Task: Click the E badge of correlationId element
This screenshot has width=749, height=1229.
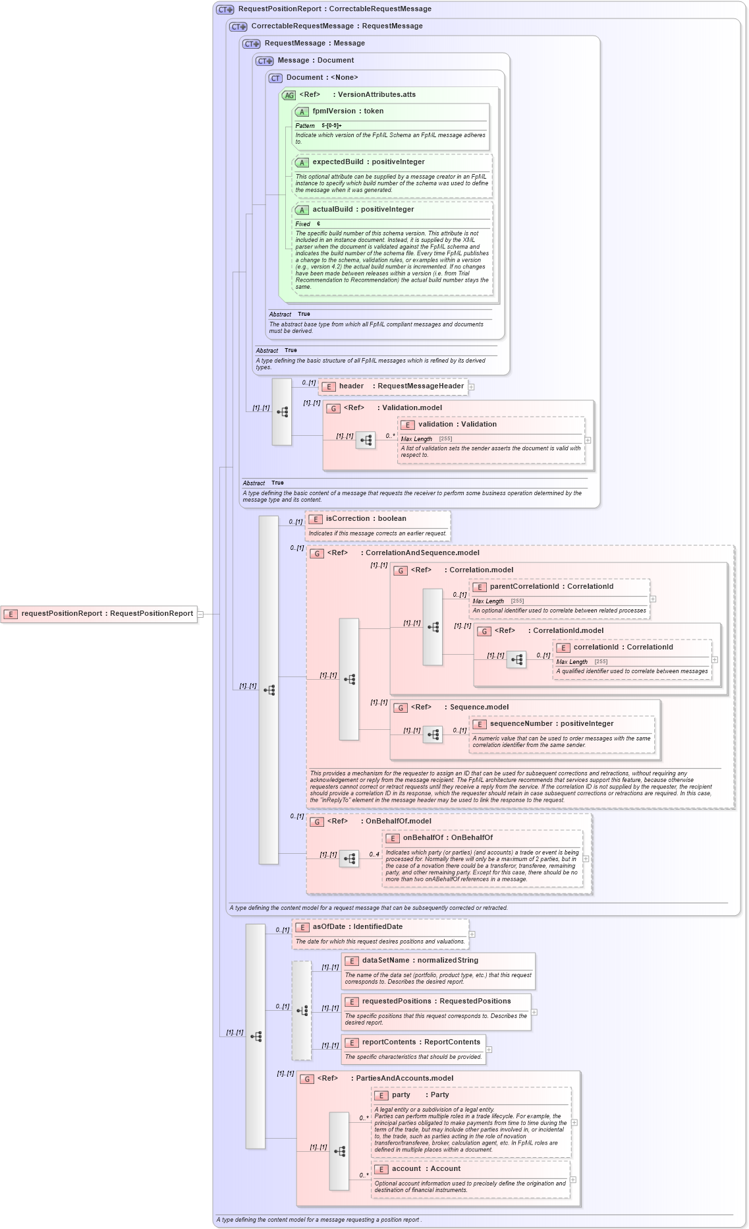Action: [563, 648]
